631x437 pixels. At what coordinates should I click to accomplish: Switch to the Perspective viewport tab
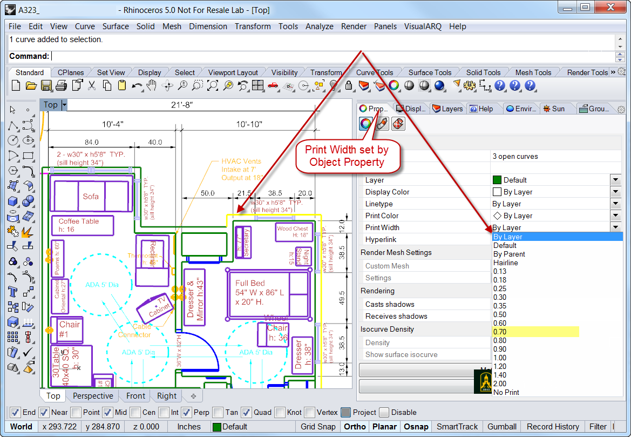click(93, 396)
